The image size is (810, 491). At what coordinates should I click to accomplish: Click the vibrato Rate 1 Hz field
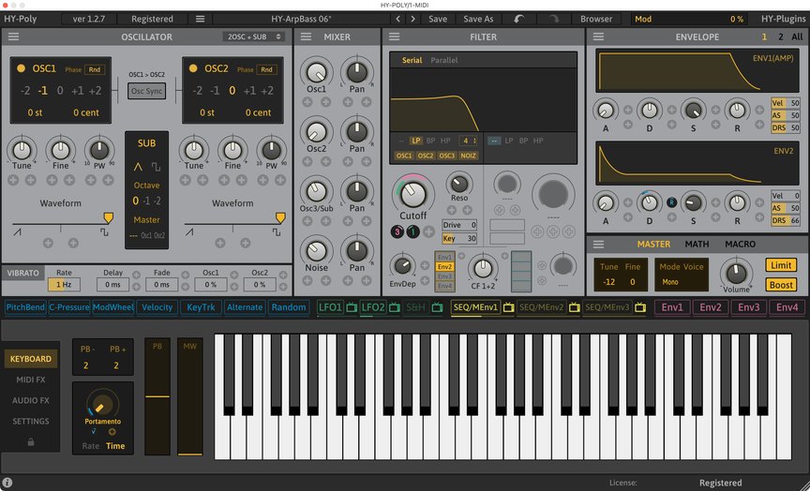(x=64, y=284)
